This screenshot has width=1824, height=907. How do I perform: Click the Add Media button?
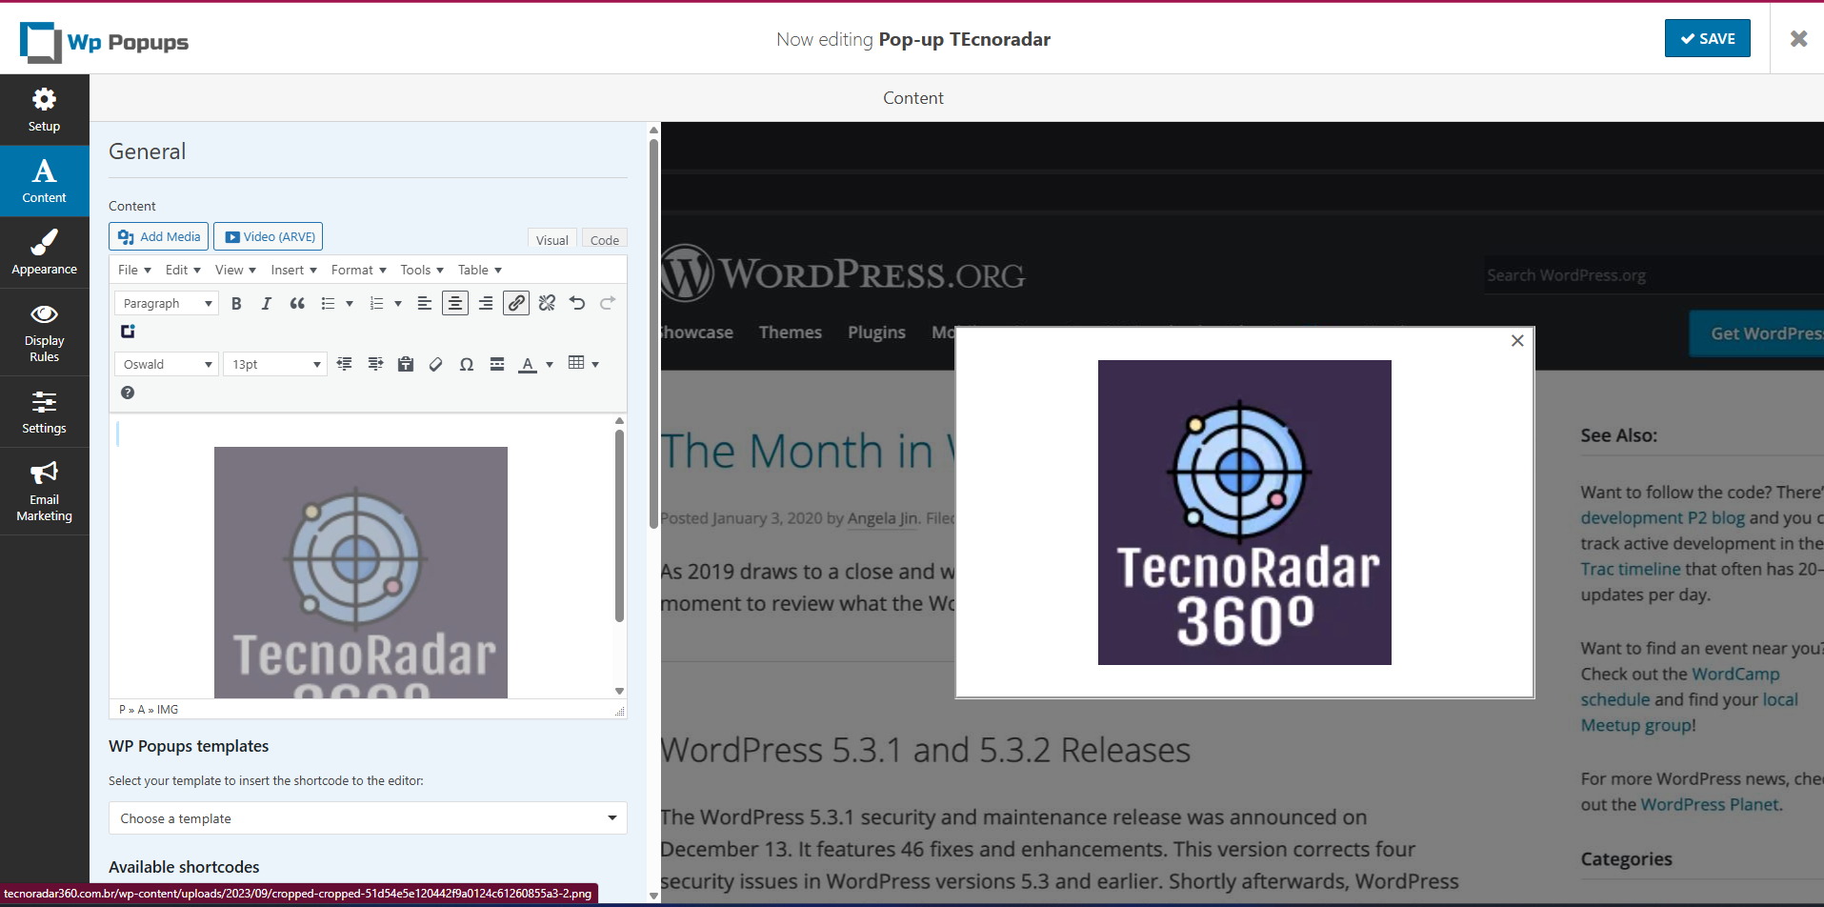[159, 236]
